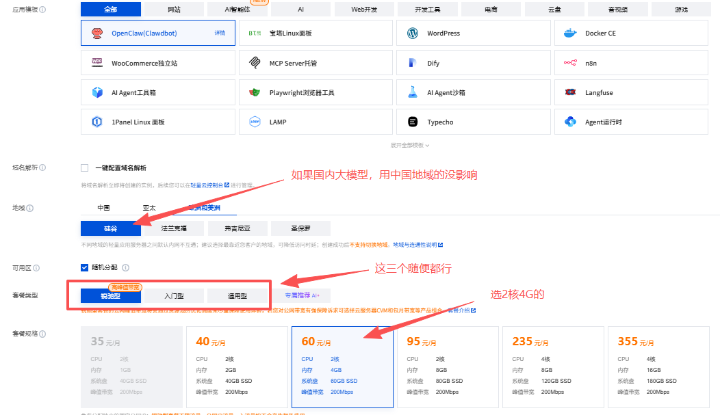The height and width of the screenshot is (415, 720).
Task: Open the 地域与连通性说明 link
Action: point(418,245)
